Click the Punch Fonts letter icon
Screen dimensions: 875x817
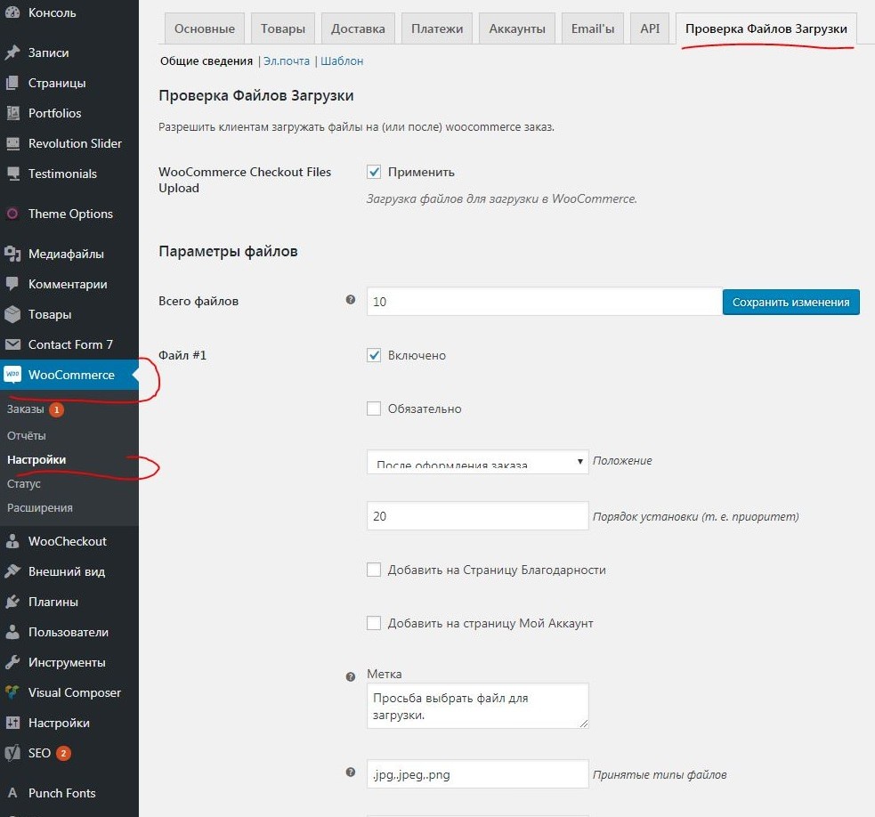click(12, 793)
